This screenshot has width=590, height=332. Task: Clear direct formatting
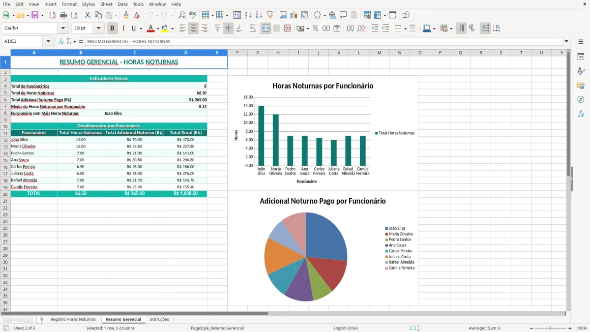coord(137,15)
